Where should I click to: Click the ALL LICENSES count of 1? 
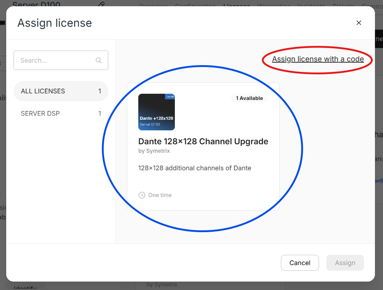tap(99, 91)
